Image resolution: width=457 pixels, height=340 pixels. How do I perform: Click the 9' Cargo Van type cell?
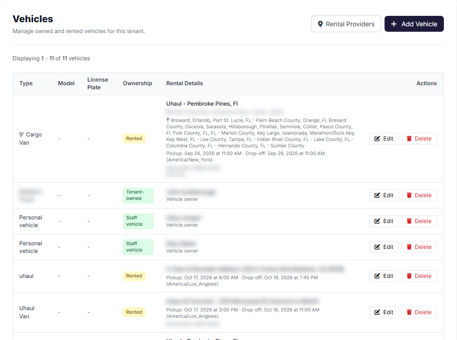click(31, 139)
